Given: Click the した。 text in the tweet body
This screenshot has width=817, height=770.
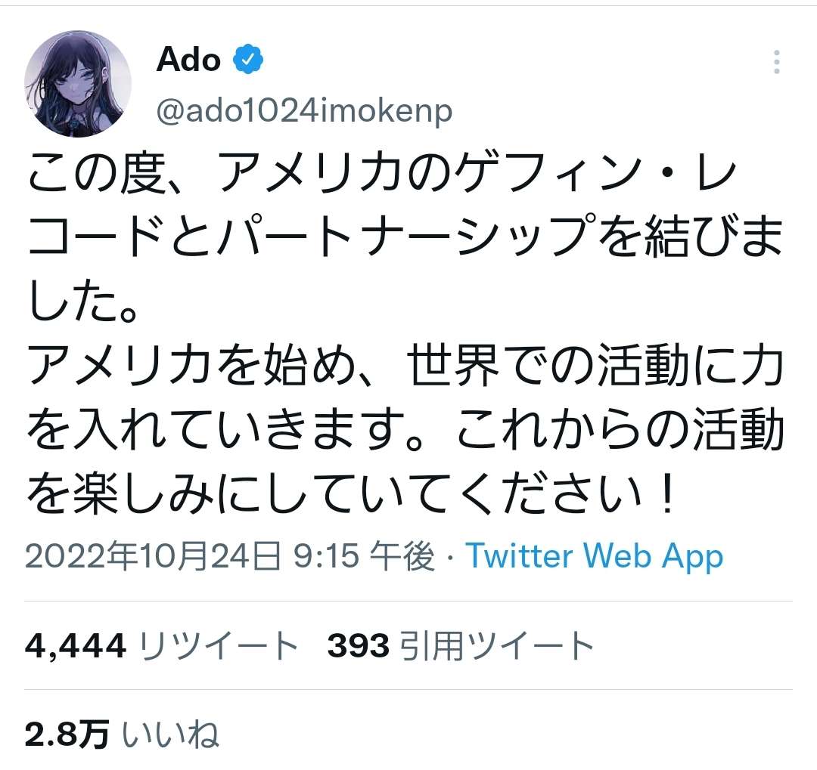Looking at the screenshot, I should pyautogui.click(x=82, y=302).
